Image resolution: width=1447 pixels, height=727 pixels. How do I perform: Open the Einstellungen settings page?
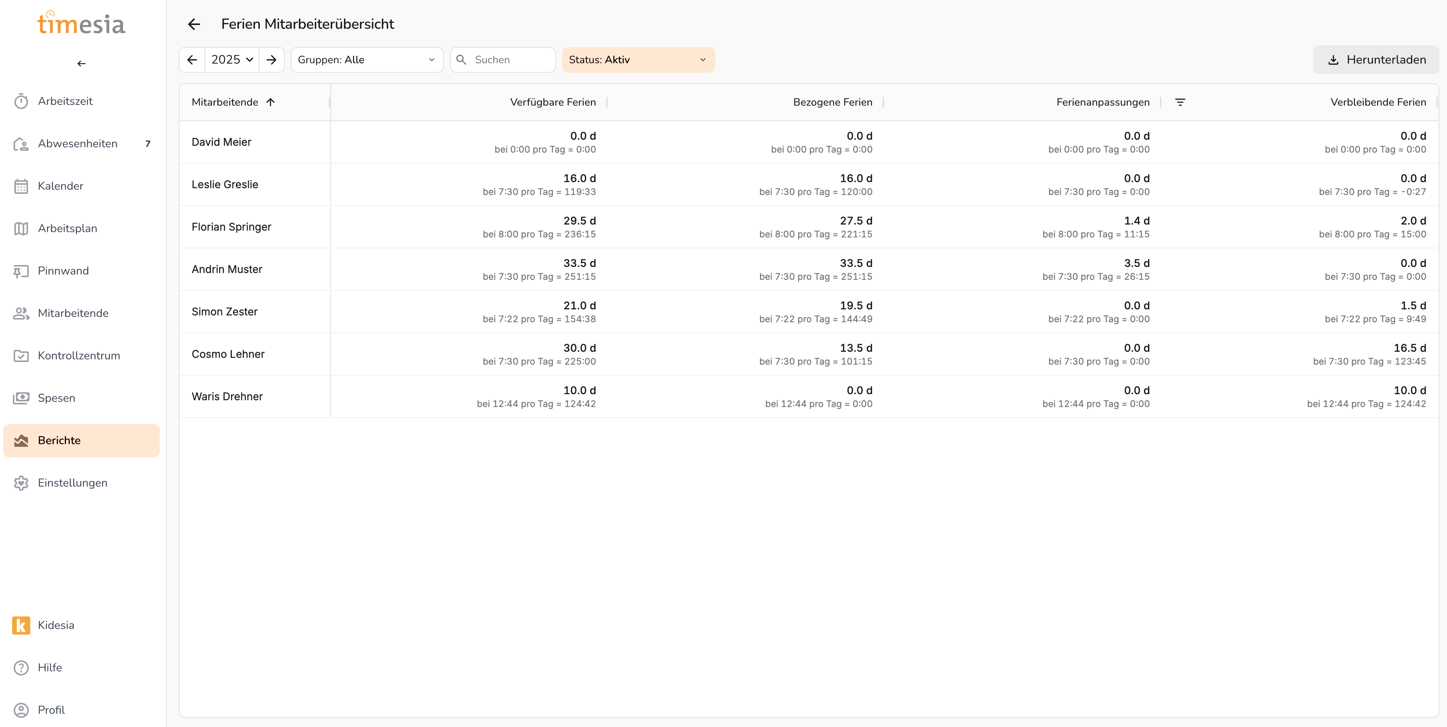72,483
